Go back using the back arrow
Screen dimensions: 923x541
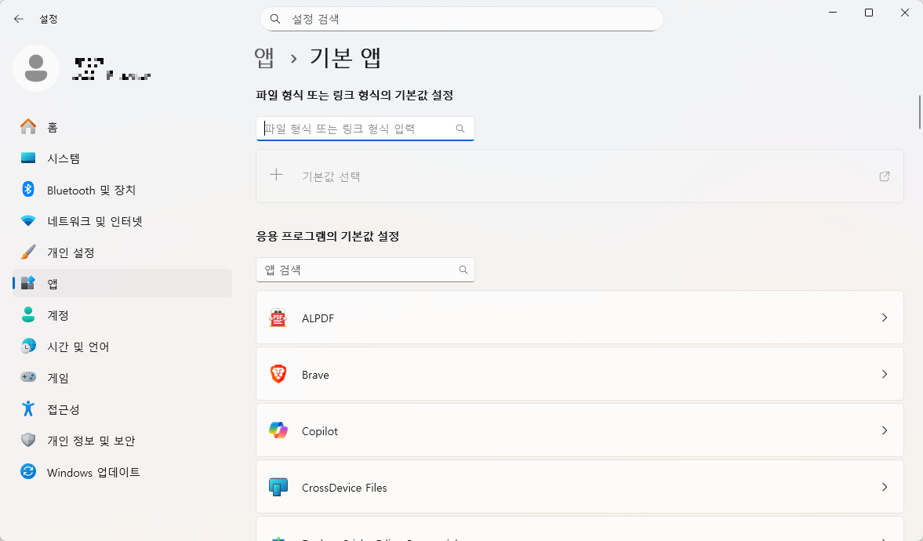(x=19, y=19)
